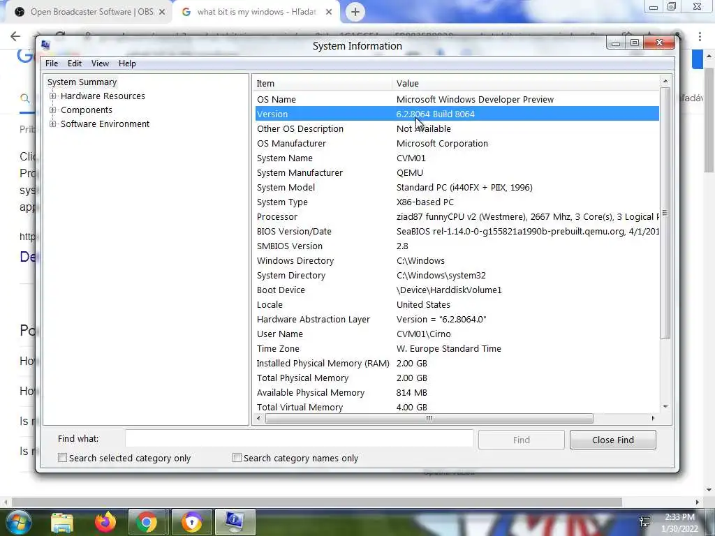Open the shield-and-keyhole app on taskbar
The width and height of the screenshot is (715, 536).
(191, 522)
